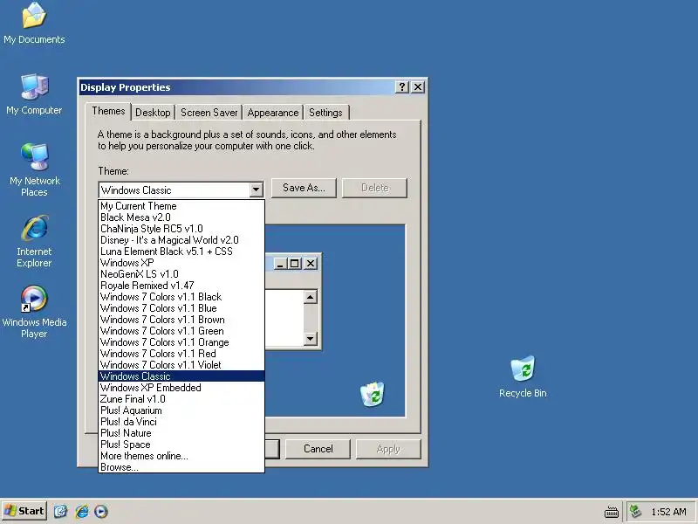Open My Network Places icon
Image resolution: width=698 pixels, height=524 pixels.
coord(34,170)
